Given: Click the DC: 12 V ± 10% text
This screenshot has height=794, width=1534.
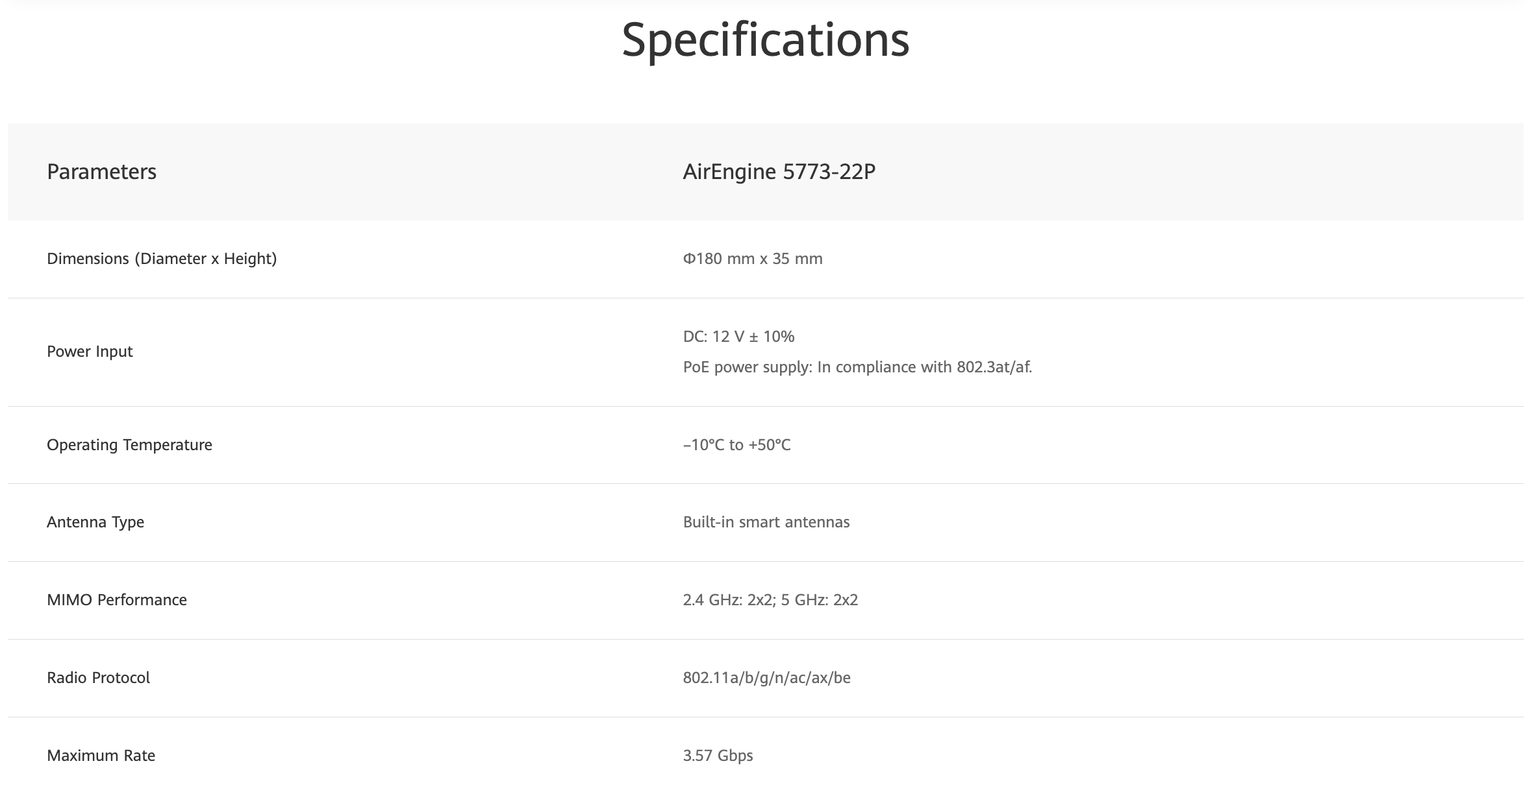Looking at the screenshot, I should tap(738, 337).
